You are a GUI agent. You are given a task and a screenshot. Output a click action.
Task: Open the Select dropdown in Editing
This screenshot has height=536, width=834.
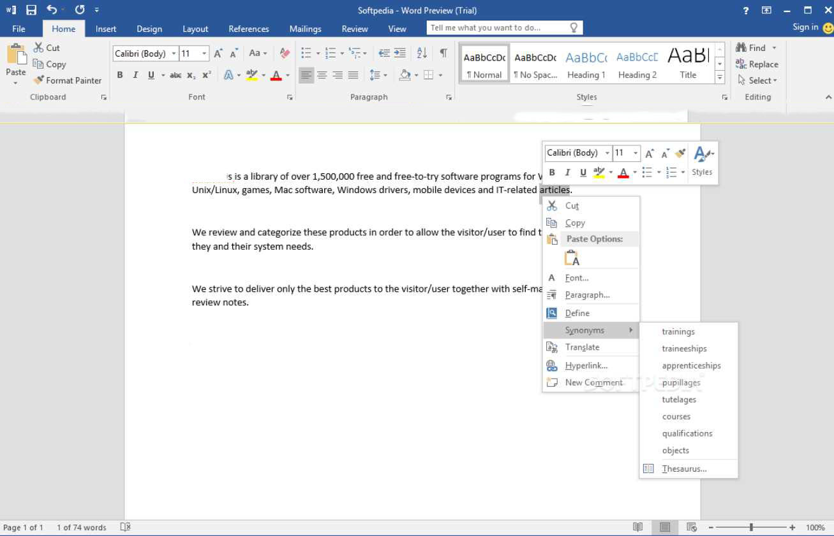pos(757,80)
